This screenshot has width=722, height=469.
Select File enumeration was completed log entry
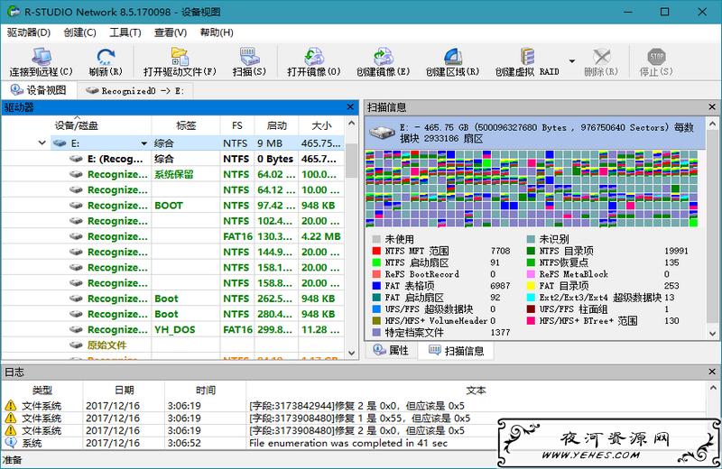click(x=354, y=443)
